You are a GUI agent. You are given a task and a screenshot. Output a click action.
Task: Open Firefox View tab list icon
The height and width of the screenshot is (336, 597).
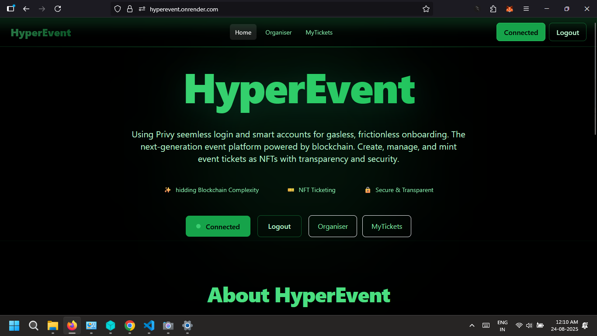[11, 8]
